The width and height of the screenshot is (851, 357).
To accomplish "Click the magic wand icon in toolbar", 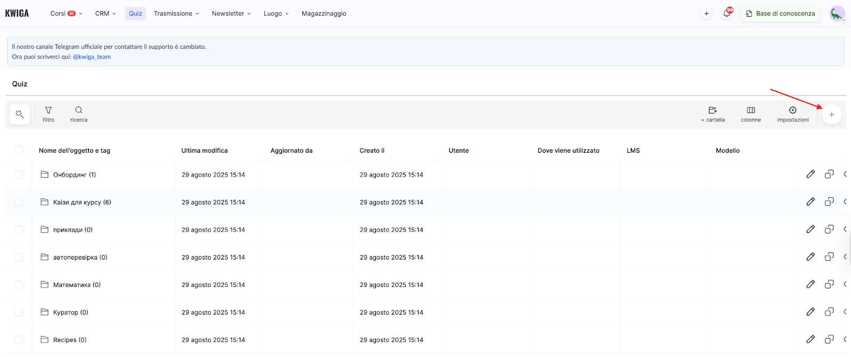I will [x=20, y=115].
